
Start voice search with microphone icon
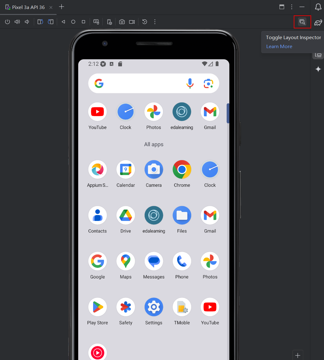point(190,83)
